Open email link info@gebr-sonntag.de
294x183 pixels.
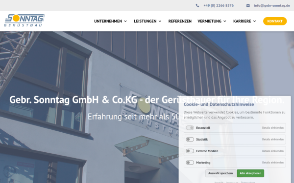point(272,5)
